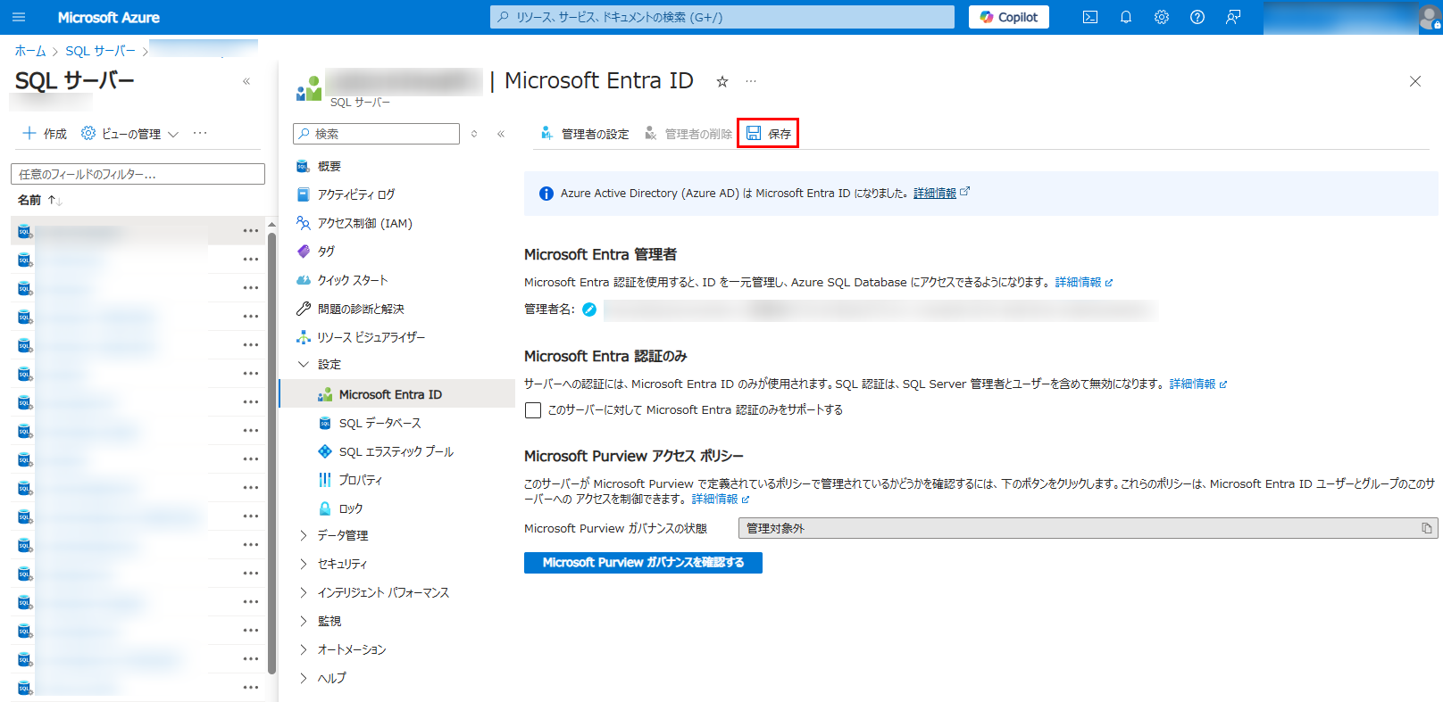
Task: Focus the 任意のフィールドのフィルター input
Action: click(x=138, y=174)
